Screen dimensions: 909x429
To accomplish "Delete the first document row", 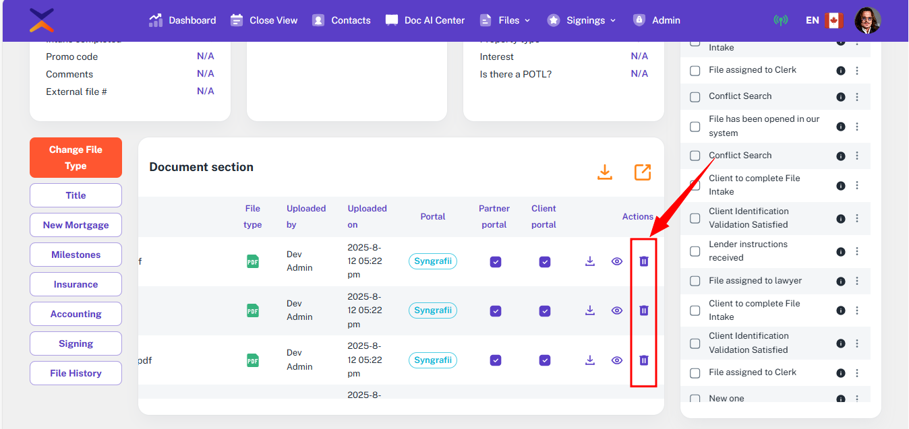I will tap(643, 261).
